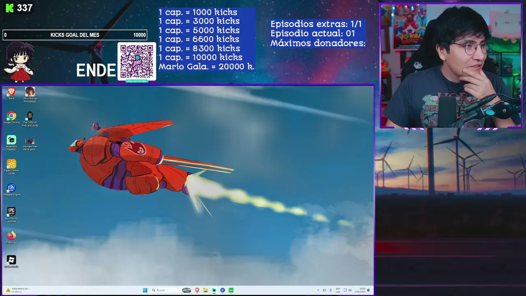526x296 pixels.
Task: Click the 337 Kick viewer count
Action: pyautogui.click(x=25, y=8)
